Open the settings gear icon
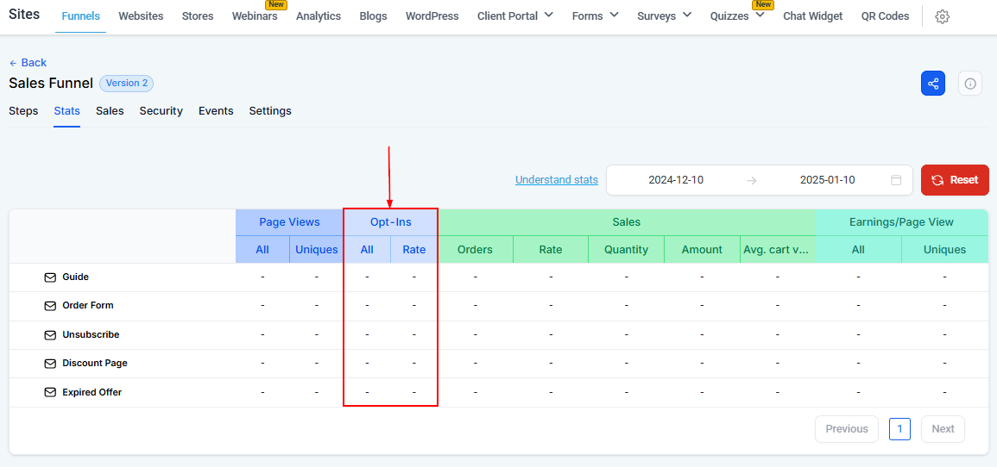997x467 pixels. (943, 16)
